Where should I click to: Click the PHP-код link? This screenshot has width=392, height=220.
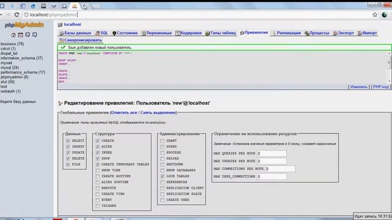click(x=381, y=87)
